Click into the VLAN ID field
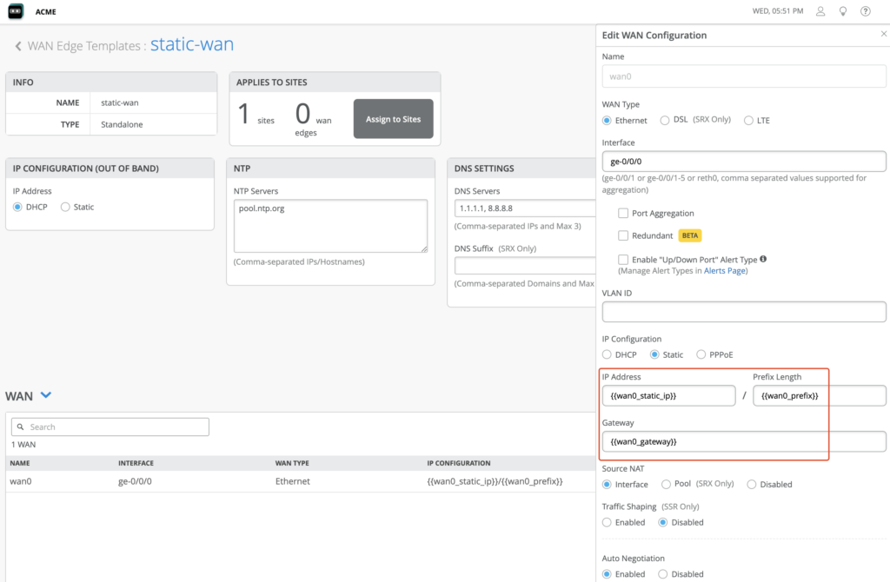890x582 pixels. click(744, 312)
